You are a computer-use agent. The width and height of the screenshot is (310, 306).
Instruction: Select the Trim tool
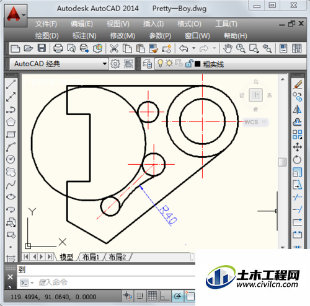(x=298, y=197)
